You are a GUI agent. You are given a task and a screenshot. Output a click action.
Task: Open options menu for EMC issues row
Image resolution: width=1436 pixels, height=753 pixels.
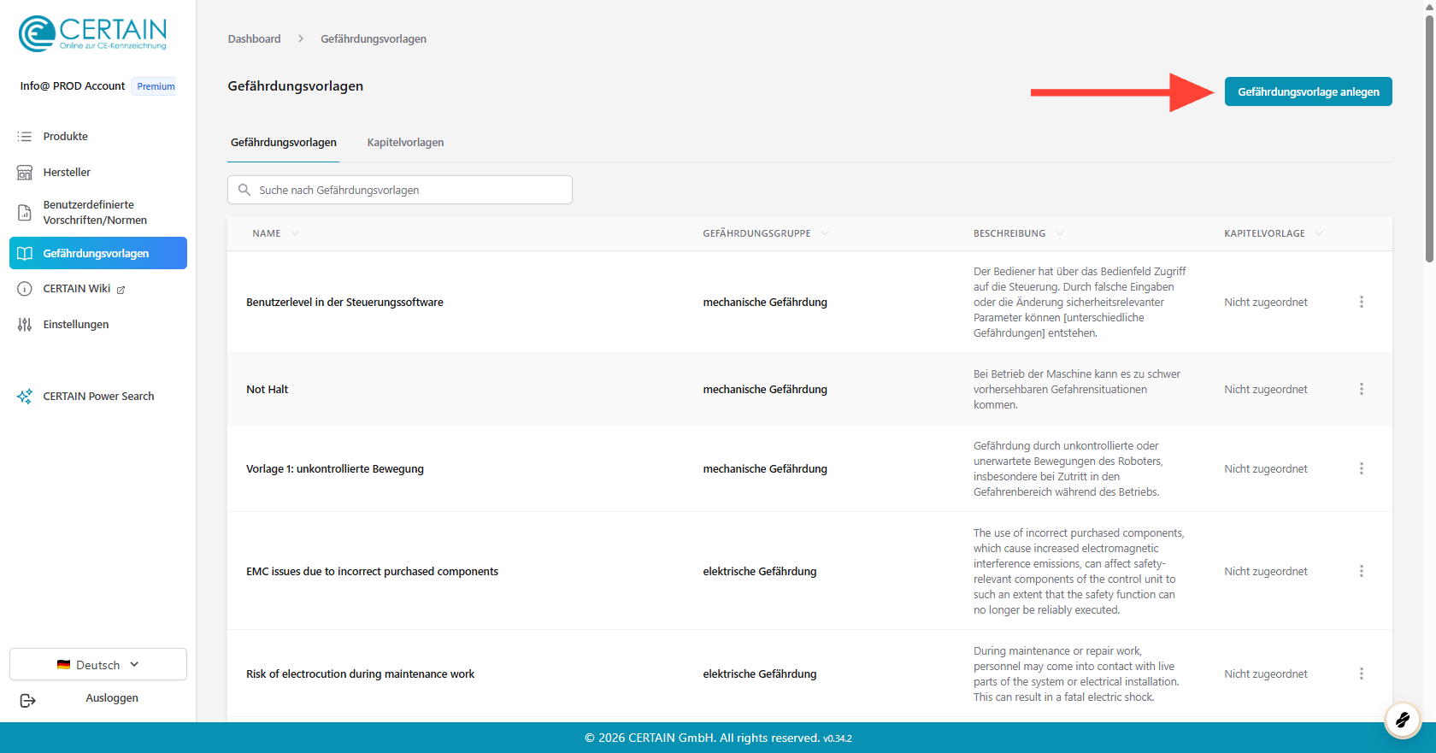(x=1362, y=572)
